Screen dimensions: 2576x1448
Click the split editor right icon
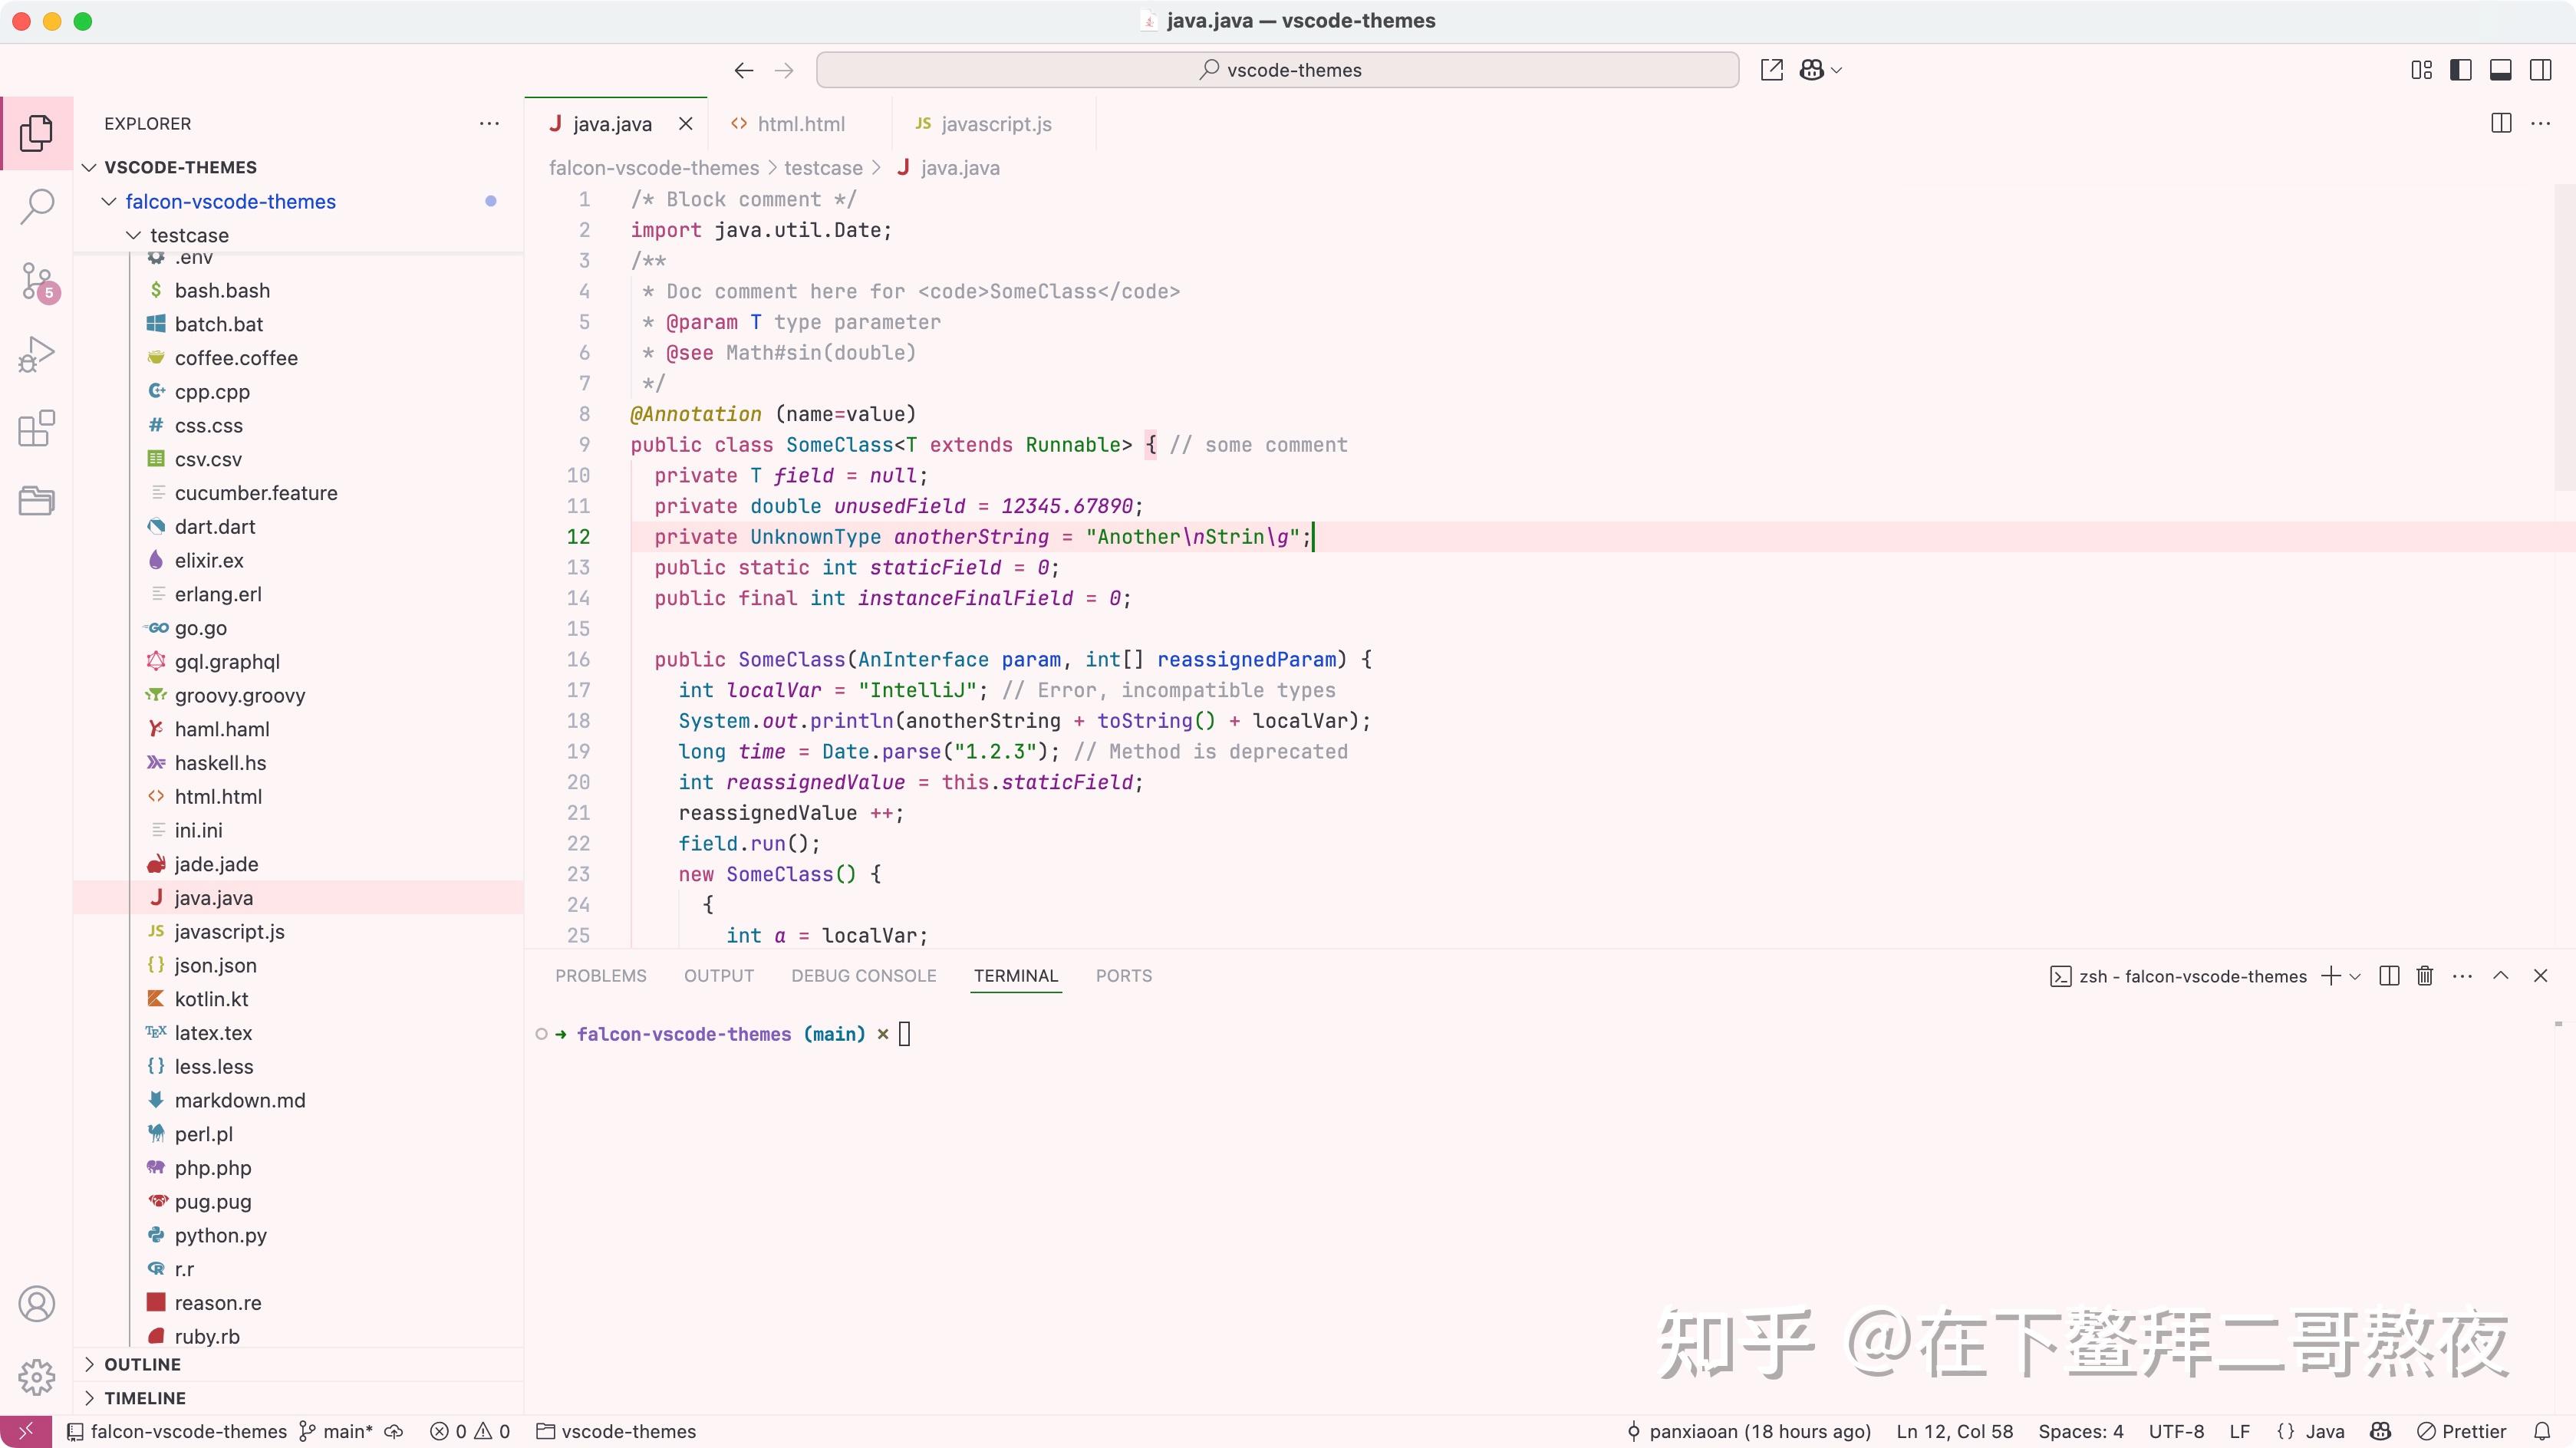tap(2501, 123)
